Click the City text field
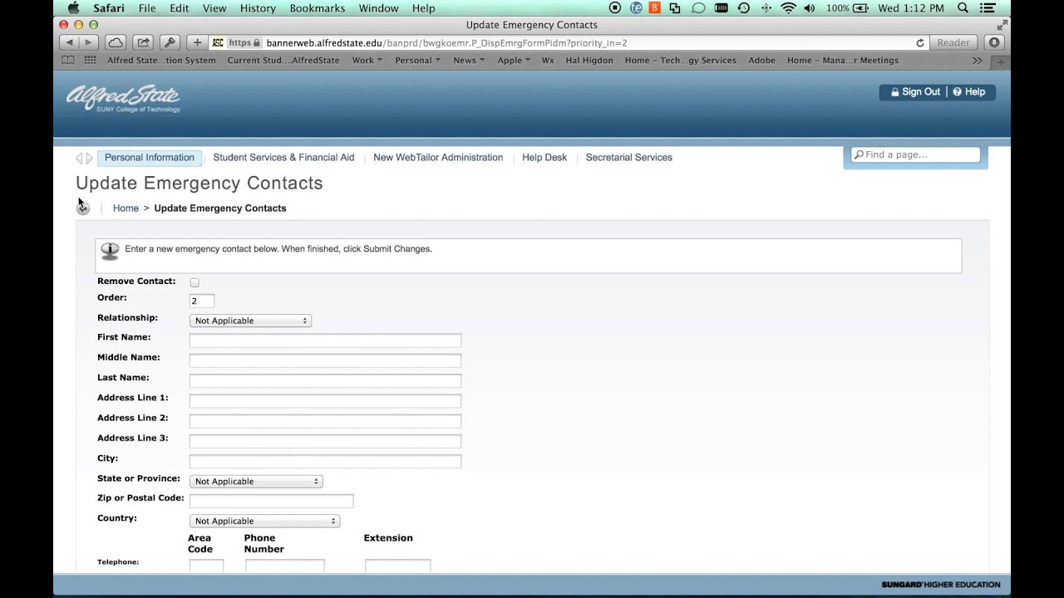The height and width of the screenshot is (598, 1064). (325, 461)
